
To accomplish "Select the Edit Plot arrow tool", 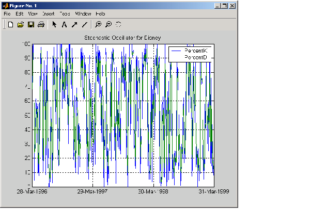I will point(54,25).
